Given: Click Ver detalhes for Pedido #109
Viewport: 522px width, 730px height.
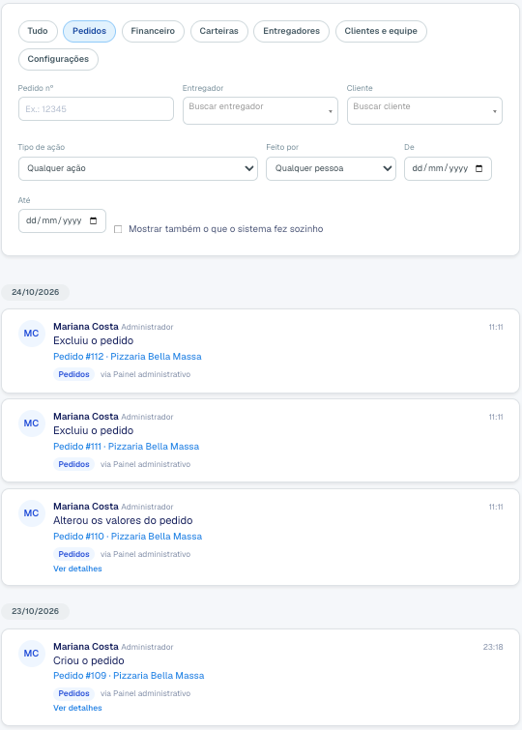Looking at the screenshot, I should tap(77, 708).
